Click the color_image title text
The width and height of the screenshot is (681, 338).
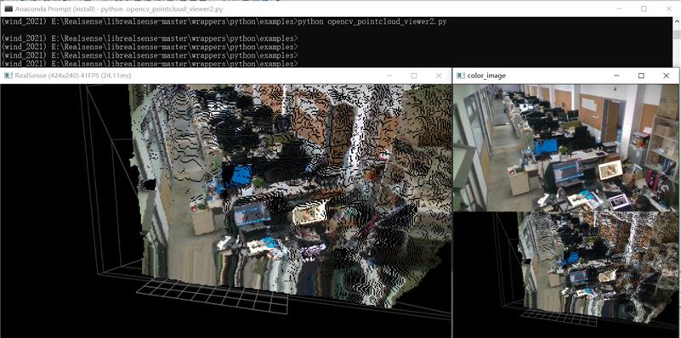486,76
